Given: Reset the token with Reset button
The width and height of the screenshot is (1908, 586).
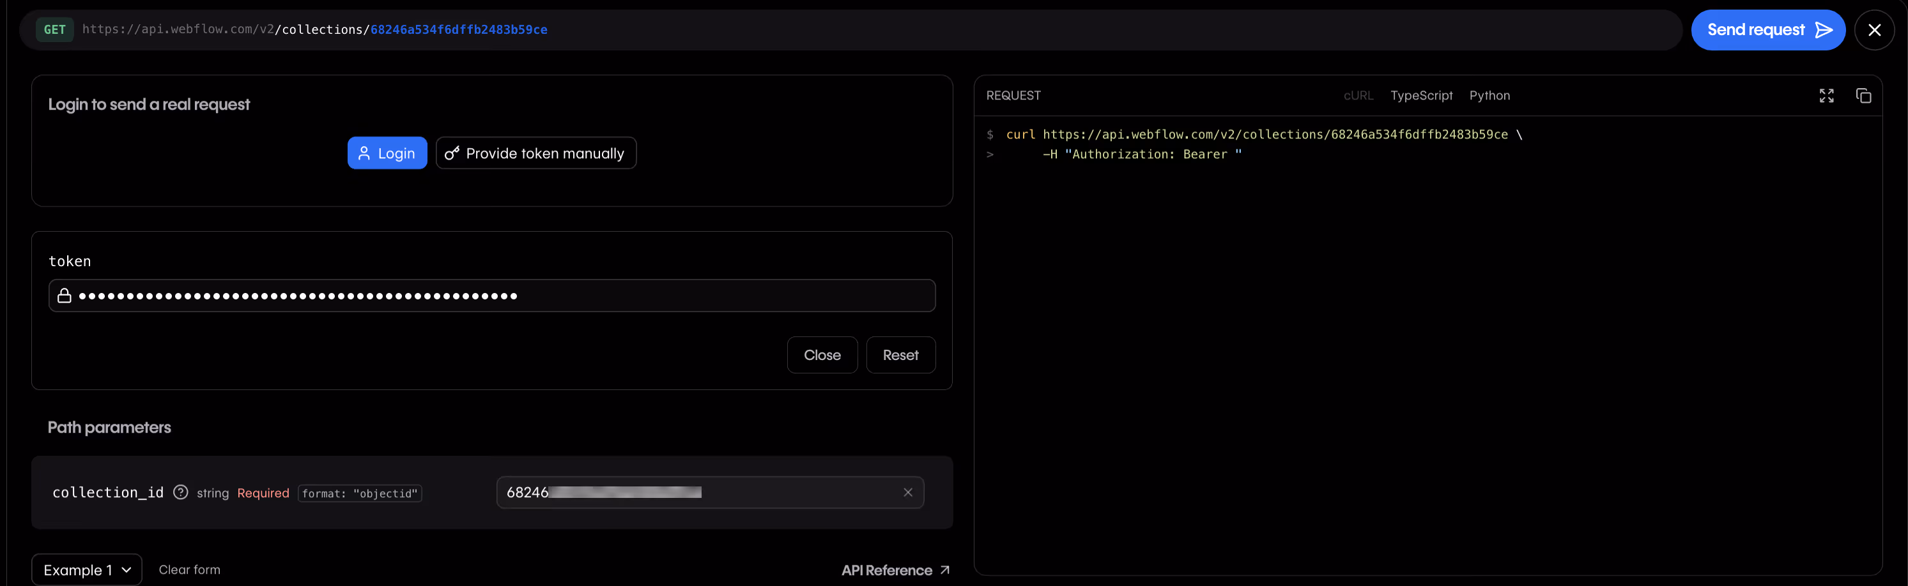Looking at the screenshot, I should [x=901, y=355].
